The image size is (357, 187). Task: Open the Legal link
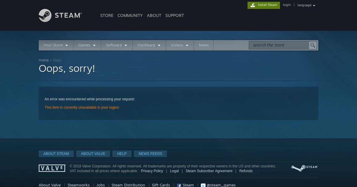(174, 171)
